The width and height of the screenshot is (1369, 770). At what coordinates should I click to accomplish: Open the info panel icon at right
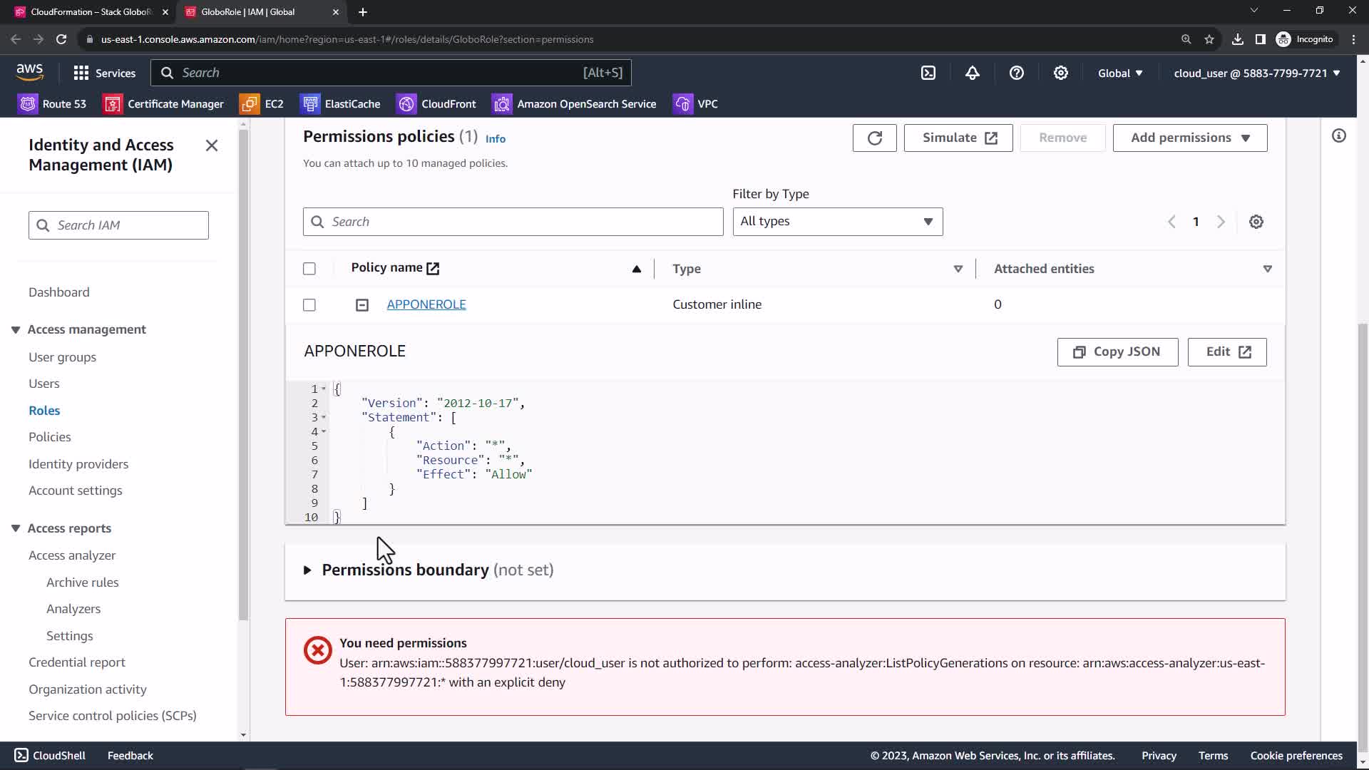pyautogui.click(x=1339, y=136)
